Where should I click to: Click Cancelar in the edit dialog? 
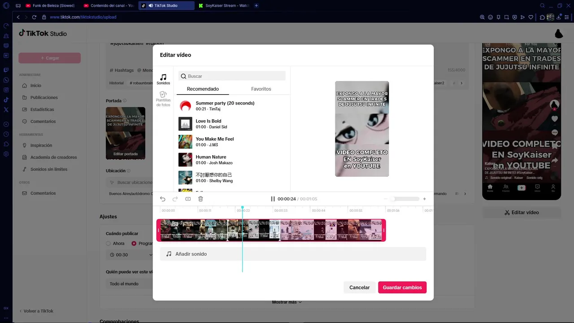coord(359,288)
